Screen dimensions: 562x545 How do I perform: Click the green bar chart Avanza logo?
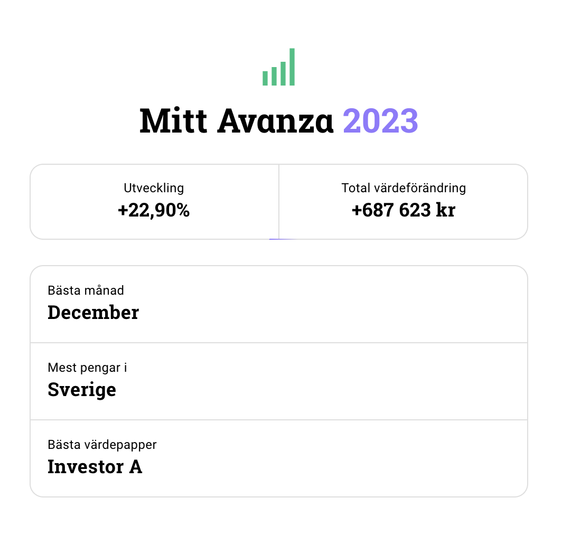[279, 68]
